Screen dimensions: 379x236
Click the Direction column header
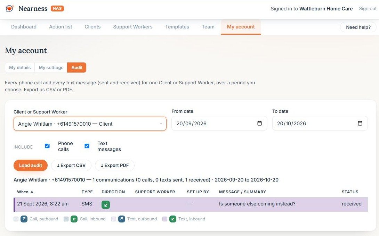pos(113,192)
